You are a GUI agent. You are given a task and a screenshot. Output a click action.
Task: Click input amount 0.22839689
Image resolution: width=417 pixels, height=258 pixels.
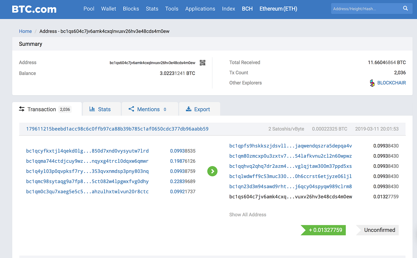[x=183, y=181]
